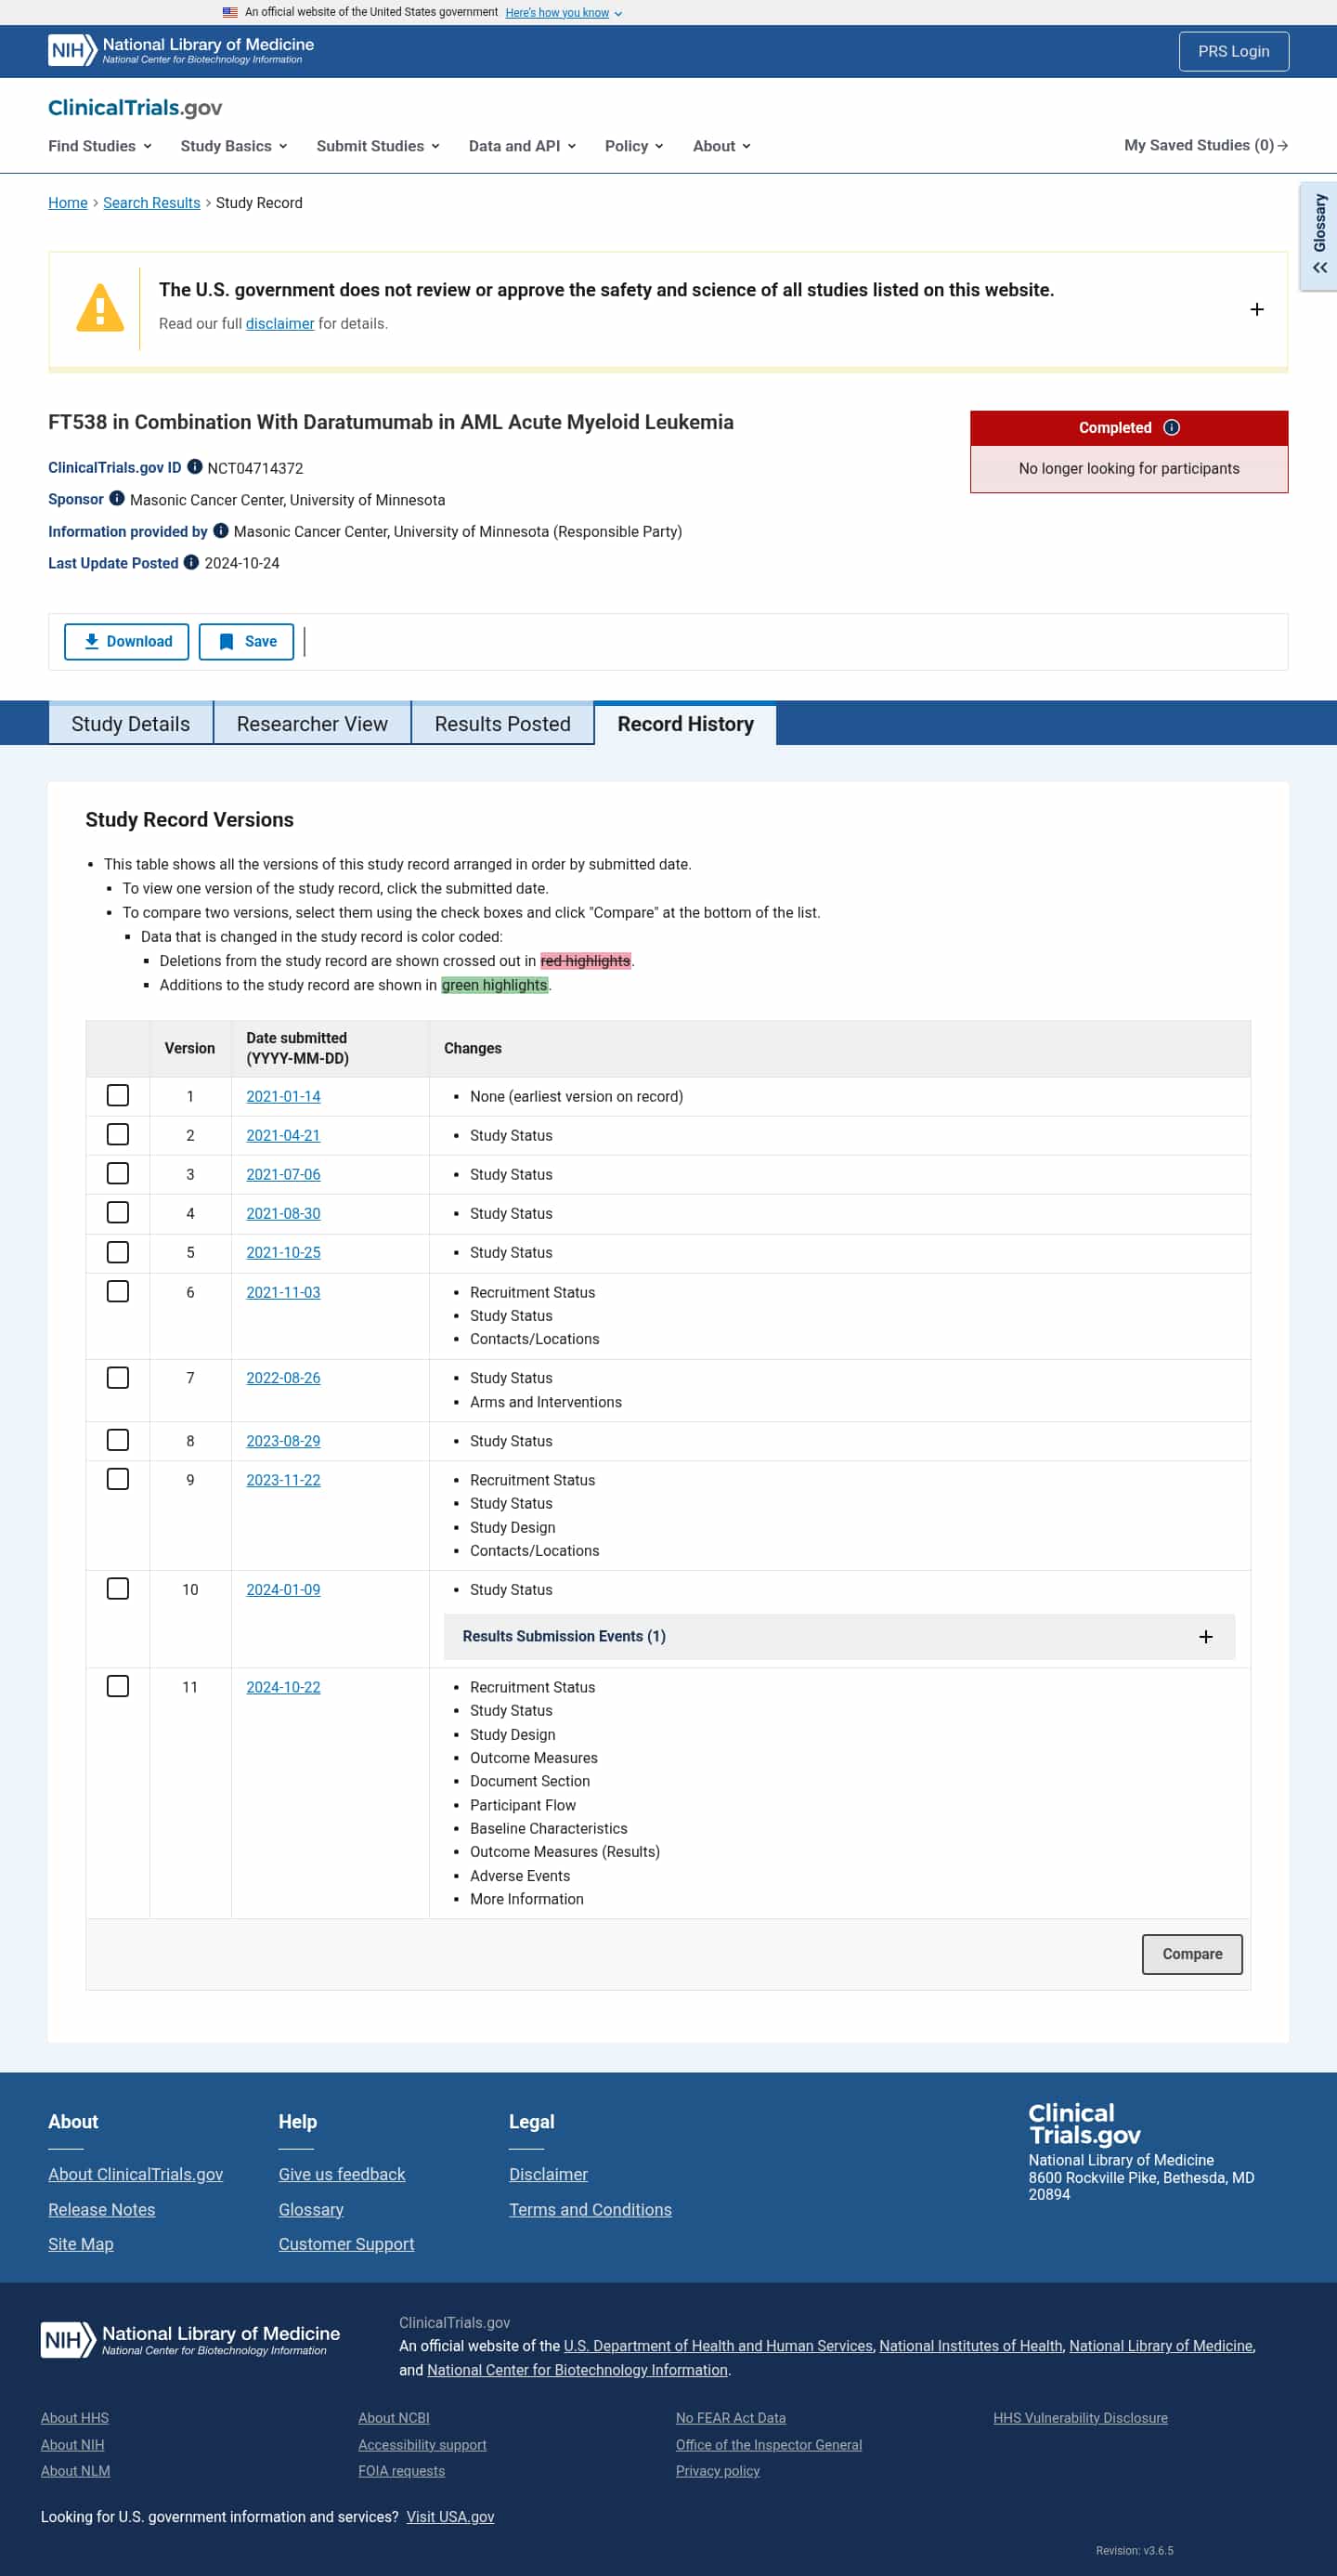
Task: Click the US flag icon in the top banner
Action: tap(230, 13)
